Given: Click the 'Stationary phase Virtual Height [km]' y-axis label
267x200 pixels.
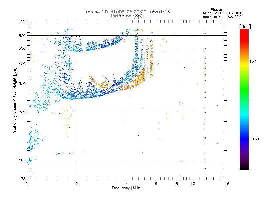Looking at the screenshot, I should point(14,100).
